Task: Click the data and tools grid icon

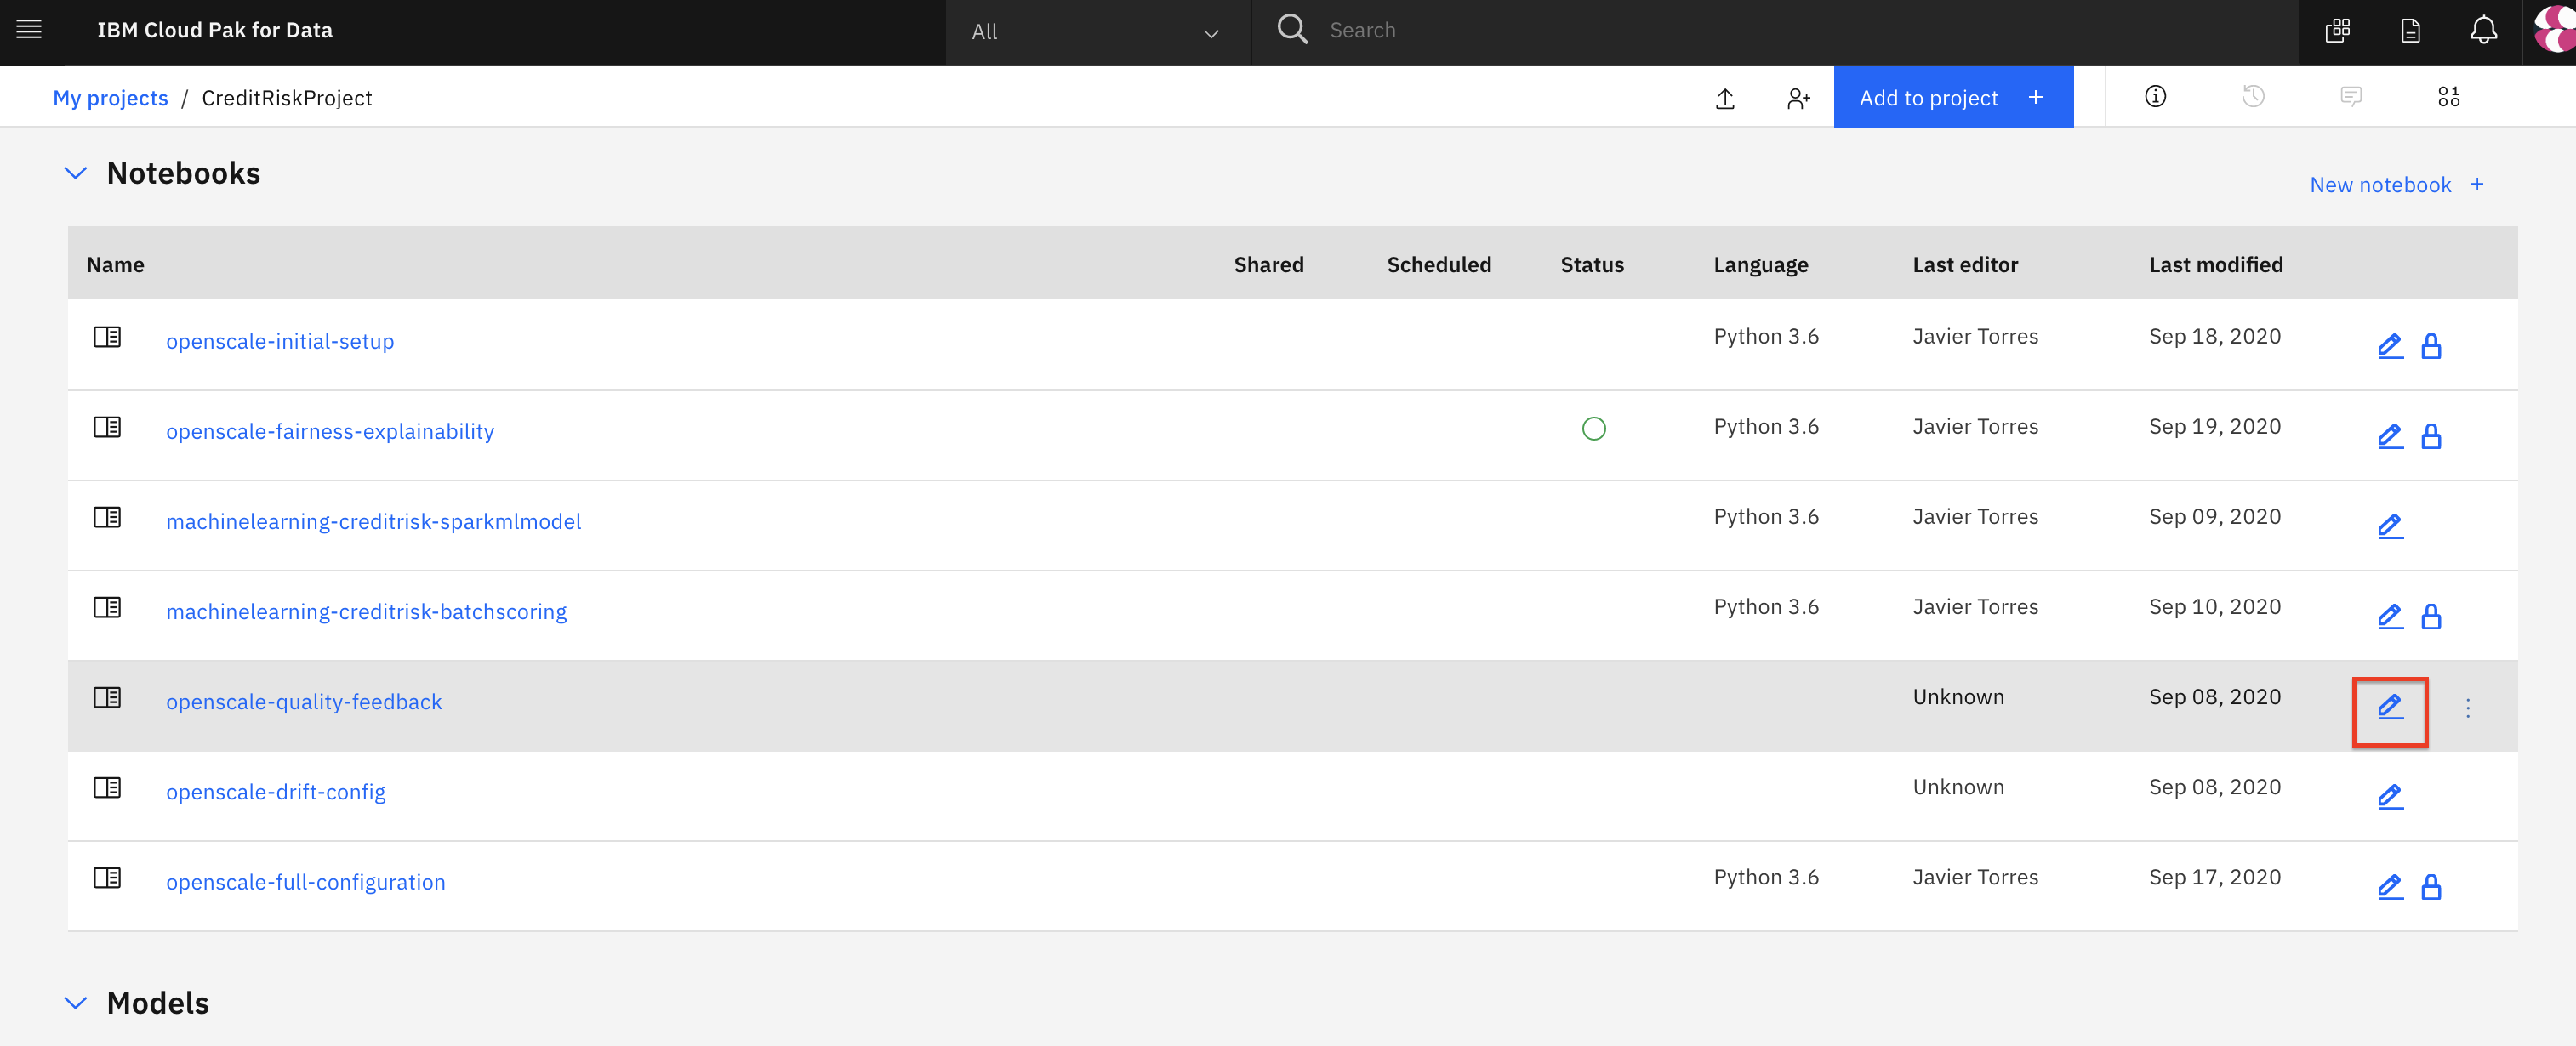Action: click(2448, 97)
